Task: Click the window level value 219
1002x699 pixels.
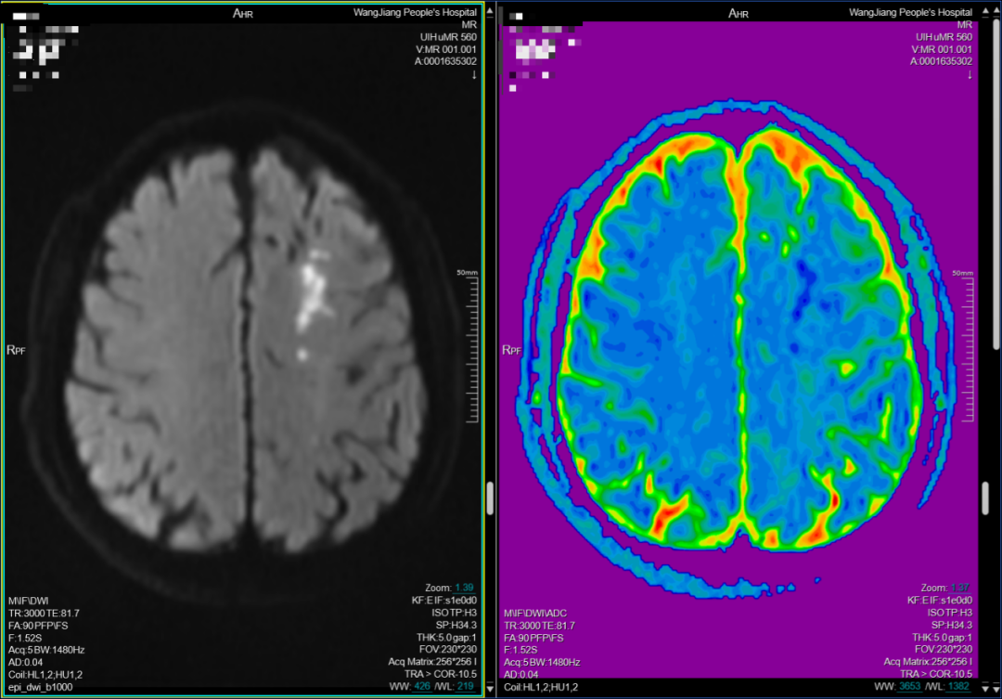Action: tap(465, 686)
